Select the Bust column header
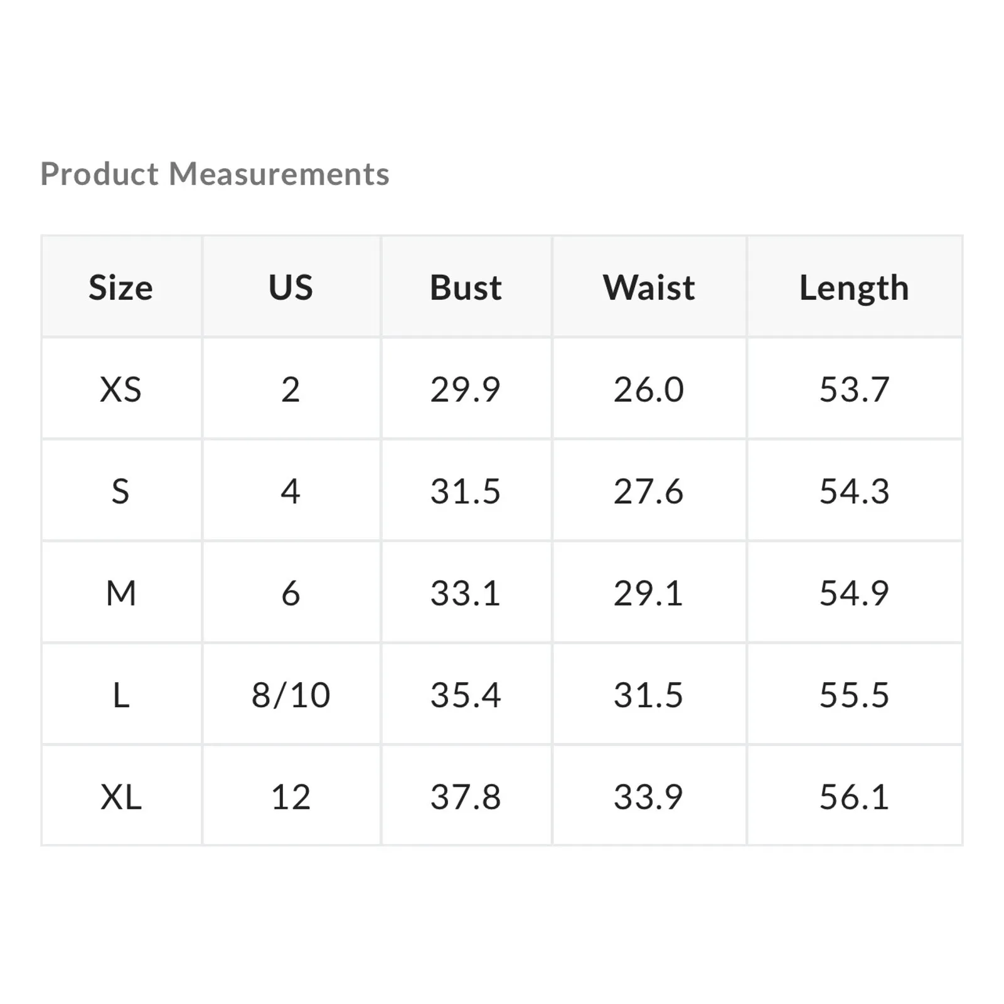This screenshot has height=1004, width=1004. 466,288
